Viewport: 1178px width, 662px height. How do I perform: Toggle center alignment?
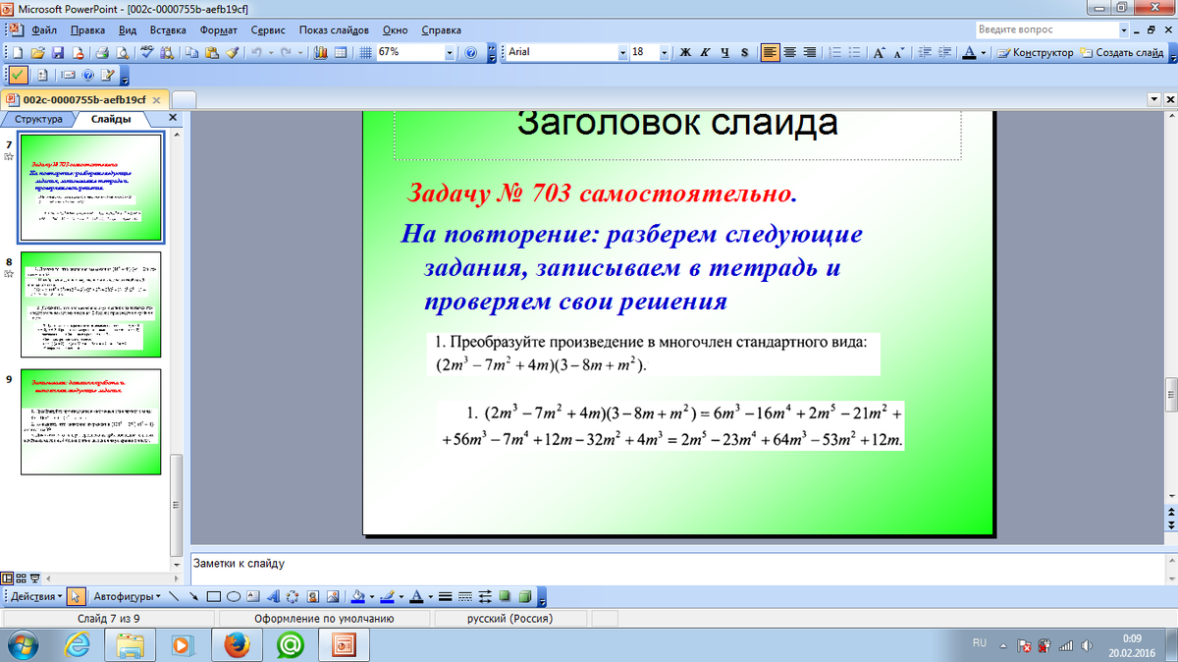pyautogui.click(x=790, y=52)
